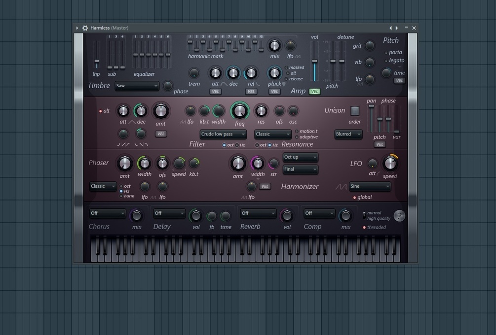Screen dimensions: 496x335
Task: Click the Phaser speed knob
Action: click(179, 163)
